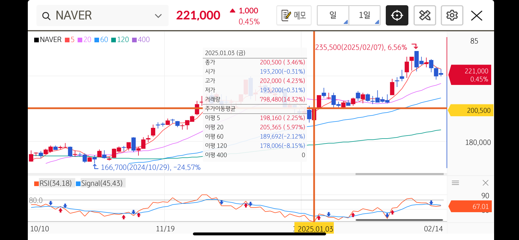Screen dimensions: 519x240
Task: Click the 166,700 low price annotation
Action: [x=151, y=167]
